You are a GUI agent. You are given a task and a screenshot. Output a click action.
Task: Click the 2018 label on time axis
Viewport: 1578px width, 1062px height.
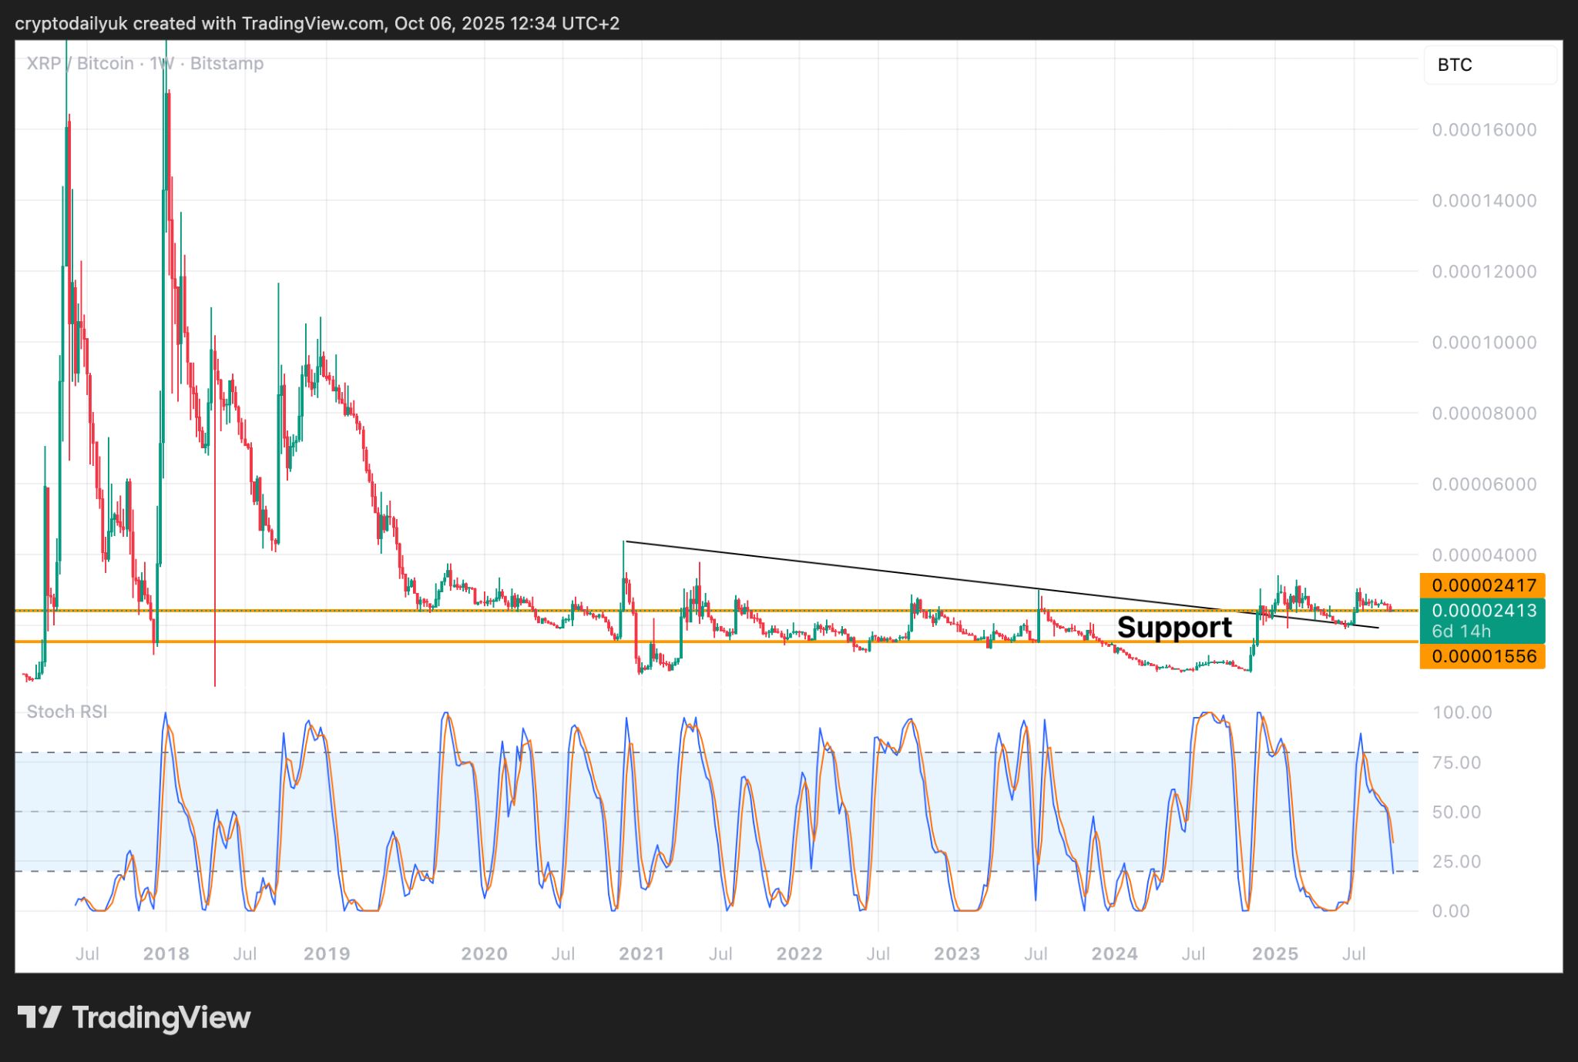pyautogui.click(x=166, y=953)
